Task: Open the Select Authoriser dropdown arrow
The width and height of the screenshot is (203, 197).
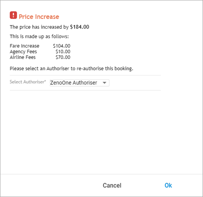Action: pos(104,83)
